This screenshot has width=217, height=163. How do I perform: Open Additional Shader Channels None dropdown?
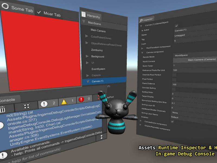194,114
